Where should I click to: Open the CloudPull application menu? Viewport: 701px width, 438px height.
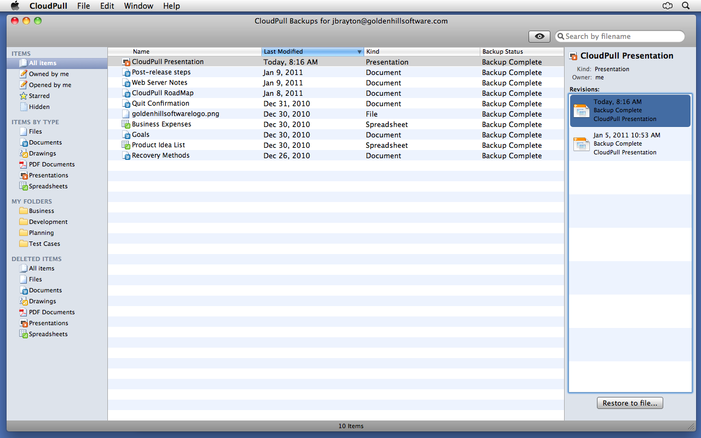49,6
